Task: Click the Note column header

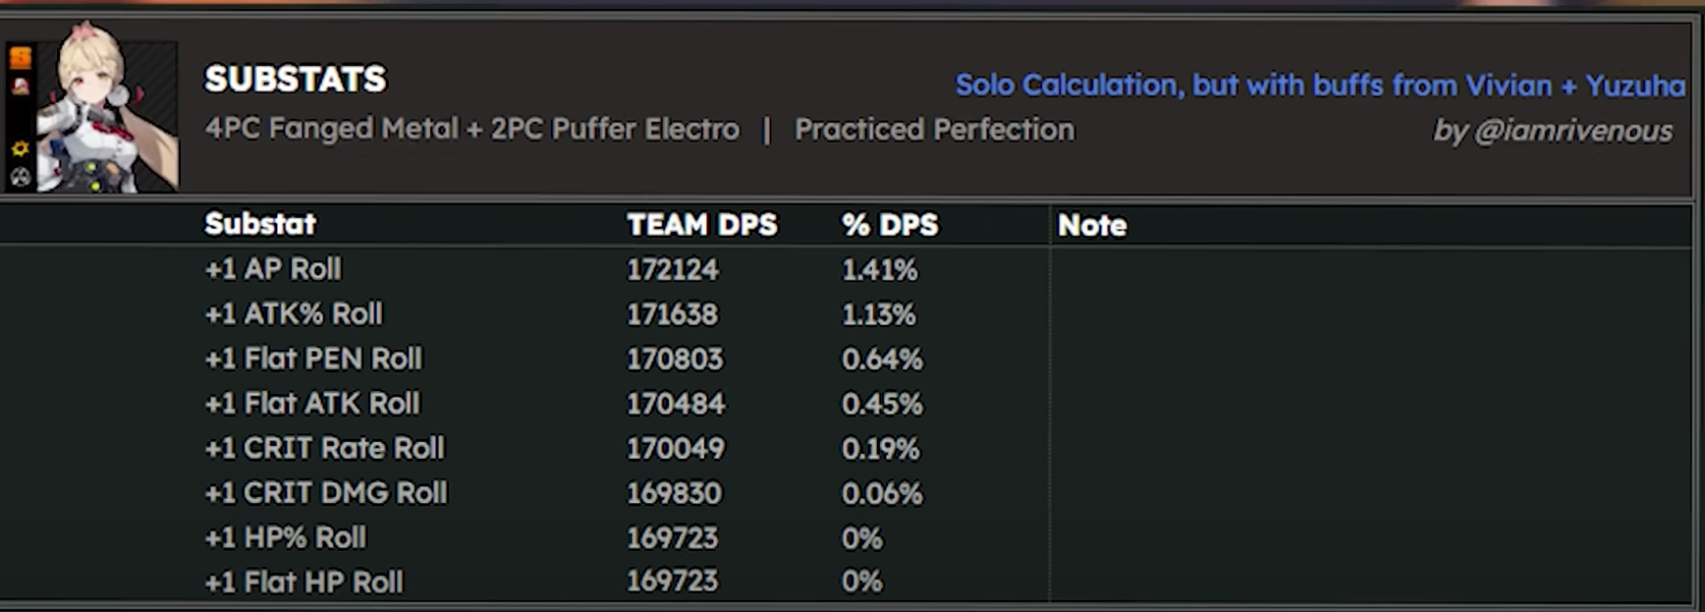Action: point(1092,225)
